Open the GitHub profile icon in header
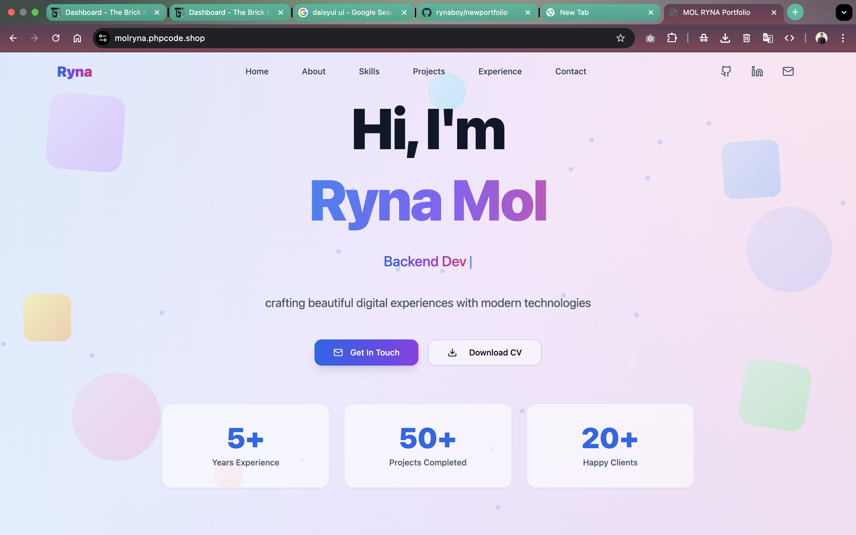The image size is (856, 535). [726, 71]
